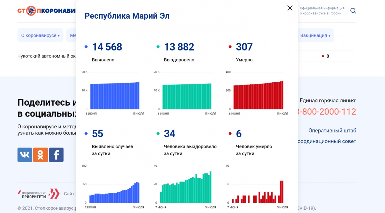
Task: Share via the Odnoklassniki icon
Action: click(x=40, y=155)
